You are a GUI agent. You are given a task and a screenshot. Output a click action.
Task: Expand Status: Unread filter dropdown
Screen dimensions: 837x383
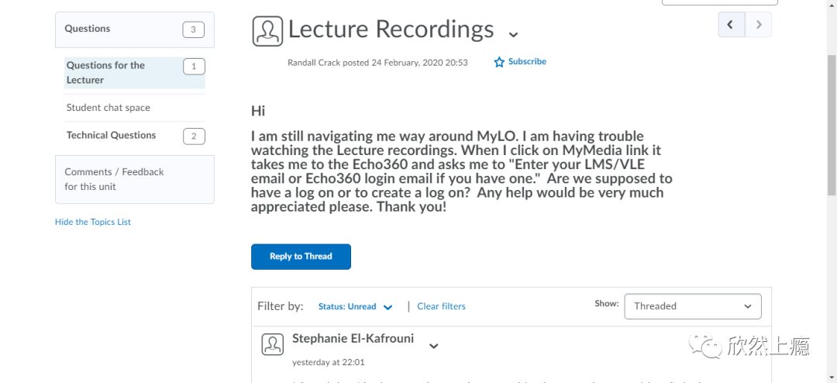[356, 306]
